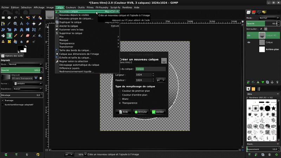The height and width of the screenshot is (158, 281).
Task: Choose Fusionner vers le bas entry
Action: click(71, 29)
